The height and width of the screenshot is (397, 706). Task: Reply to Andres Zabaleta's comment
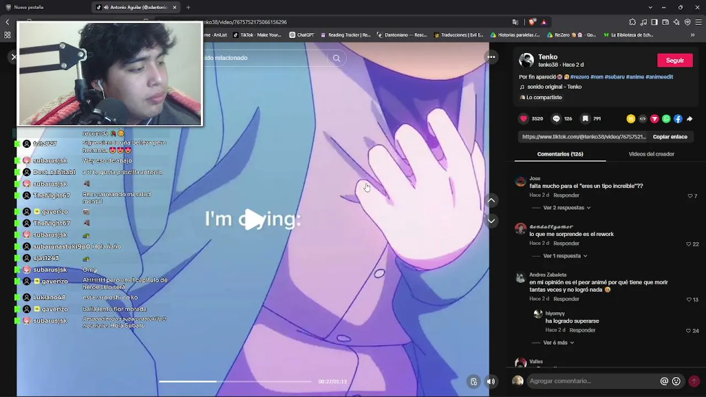(566, 299)
